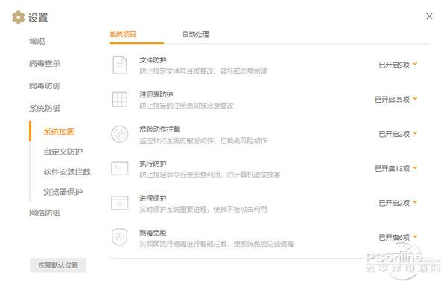Select the 系统项目 tab

tap(123, 34)
